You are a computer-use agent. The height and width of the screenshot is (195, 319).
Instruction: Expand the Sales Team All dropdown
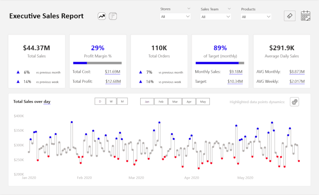[216, 17]
